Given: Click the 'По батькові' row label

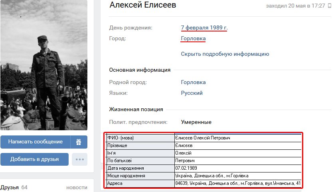Looking at the screenshot, I should click(x=119, y=161).
